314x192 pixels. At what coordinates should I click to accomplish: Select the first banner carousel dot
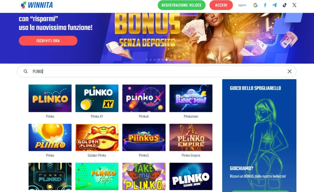point(147,60)
